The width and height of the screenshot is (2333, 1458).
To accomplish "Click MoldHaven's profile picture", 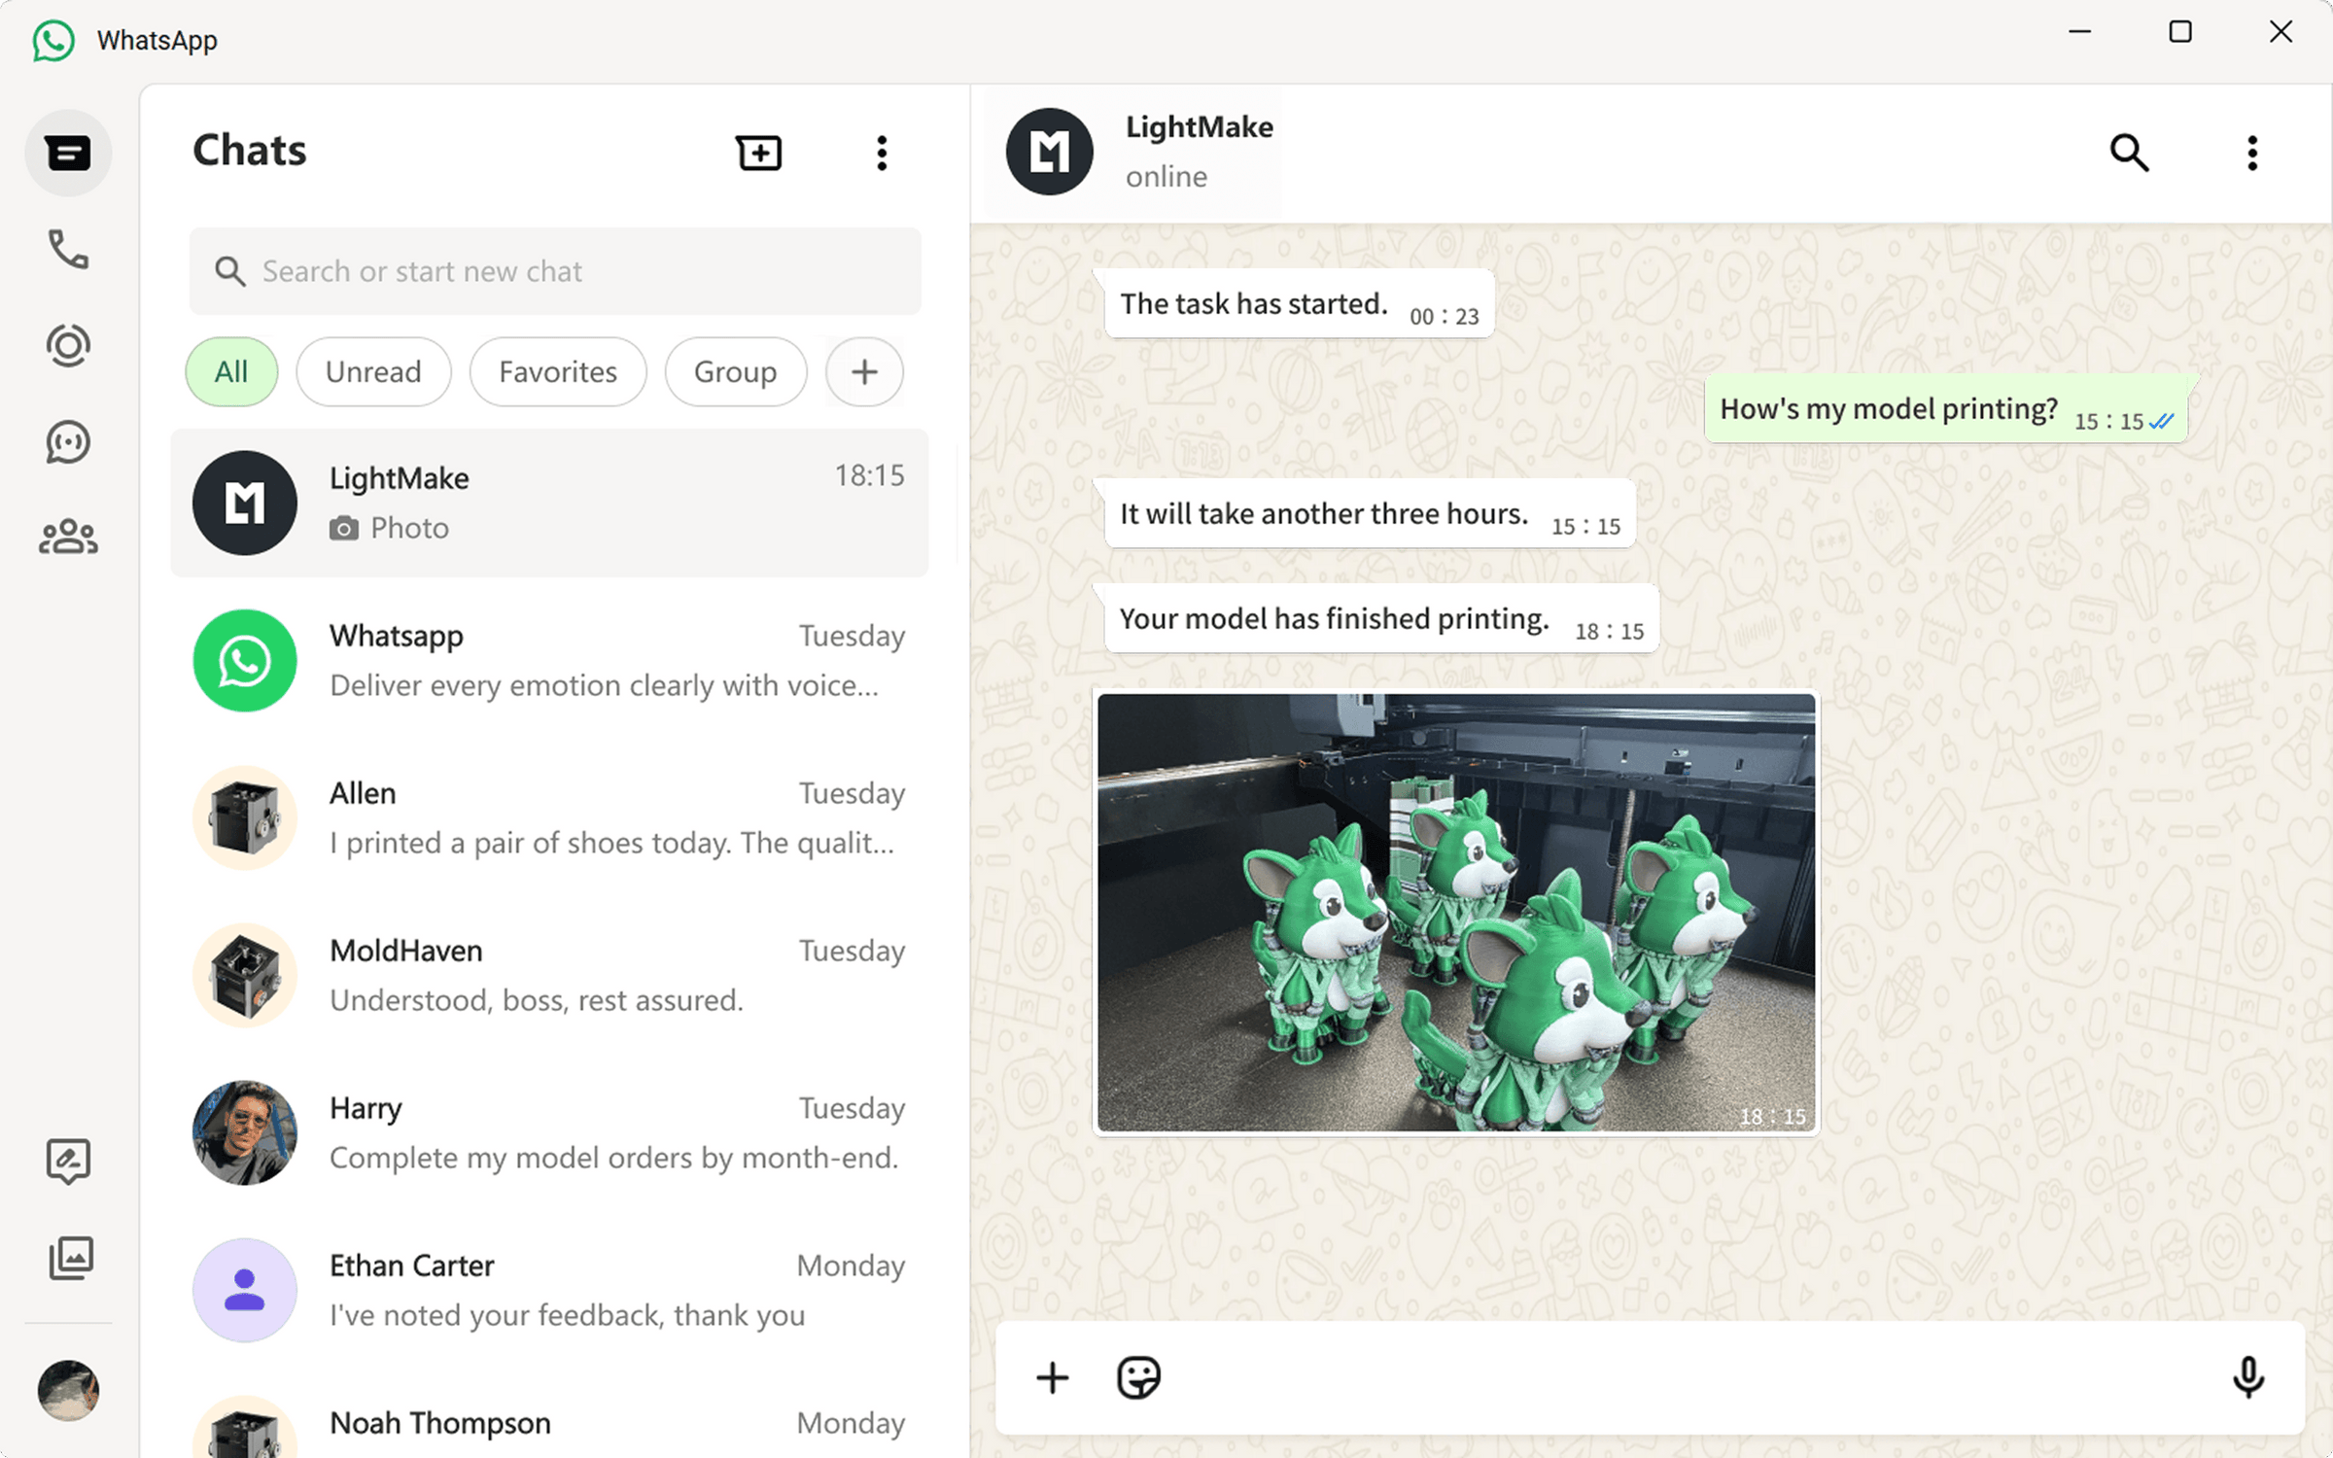I will pos(245,975).
